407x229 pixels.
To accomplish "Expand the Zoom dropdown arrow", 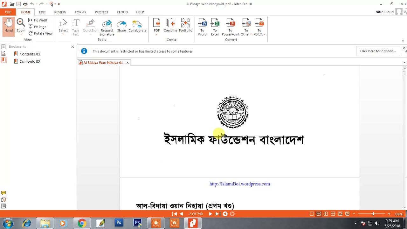I will (21, 34).
